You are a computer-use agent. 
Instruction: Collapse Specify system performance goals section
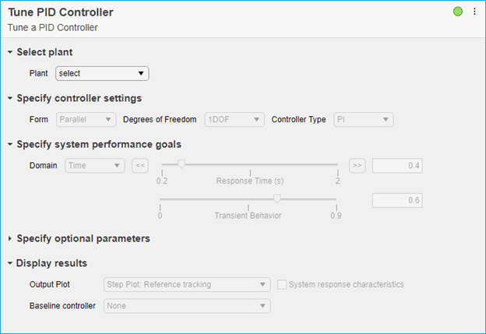pyautogui.click(x=10, y=144)
